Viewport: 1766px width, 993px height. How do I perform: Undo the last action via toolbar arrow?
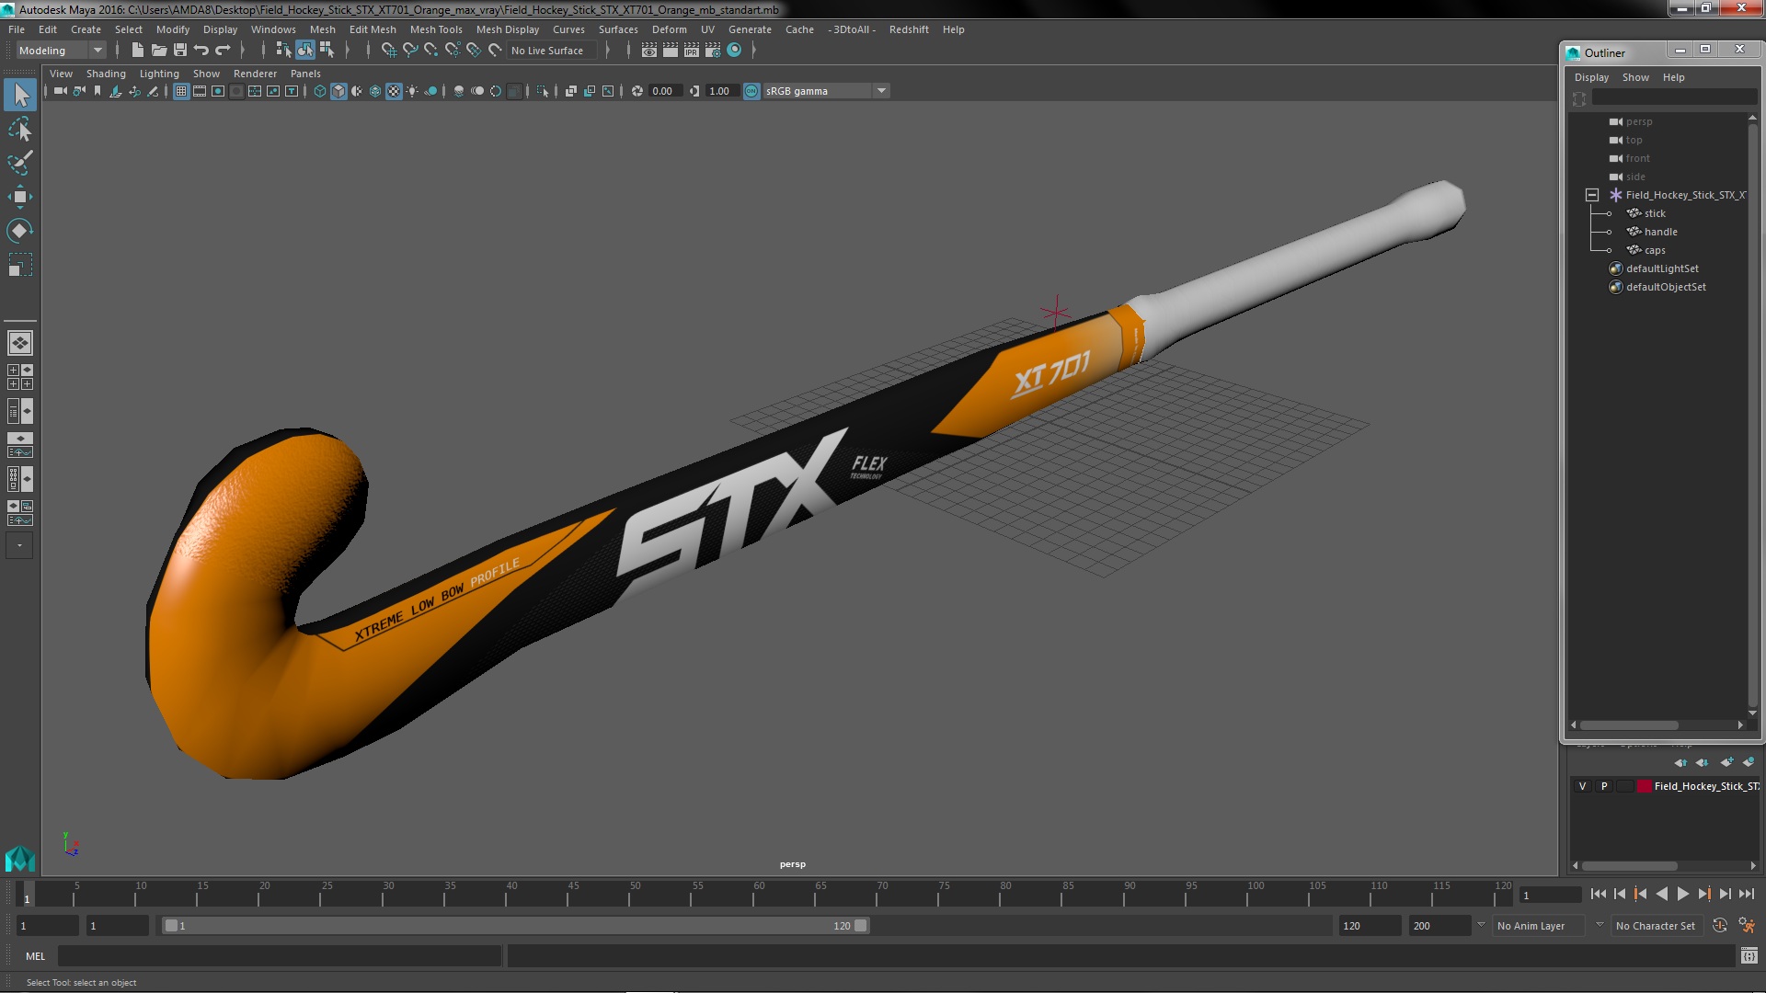tap(201, 51)
